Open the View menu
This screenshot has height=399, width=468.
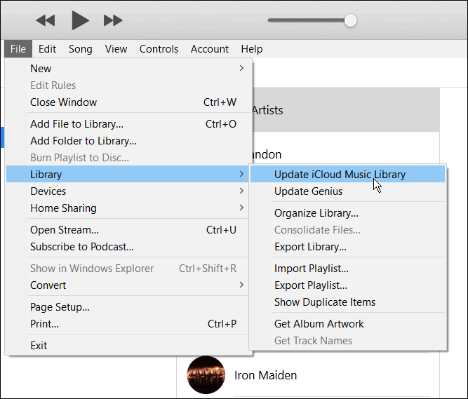(x=116, y=49)
